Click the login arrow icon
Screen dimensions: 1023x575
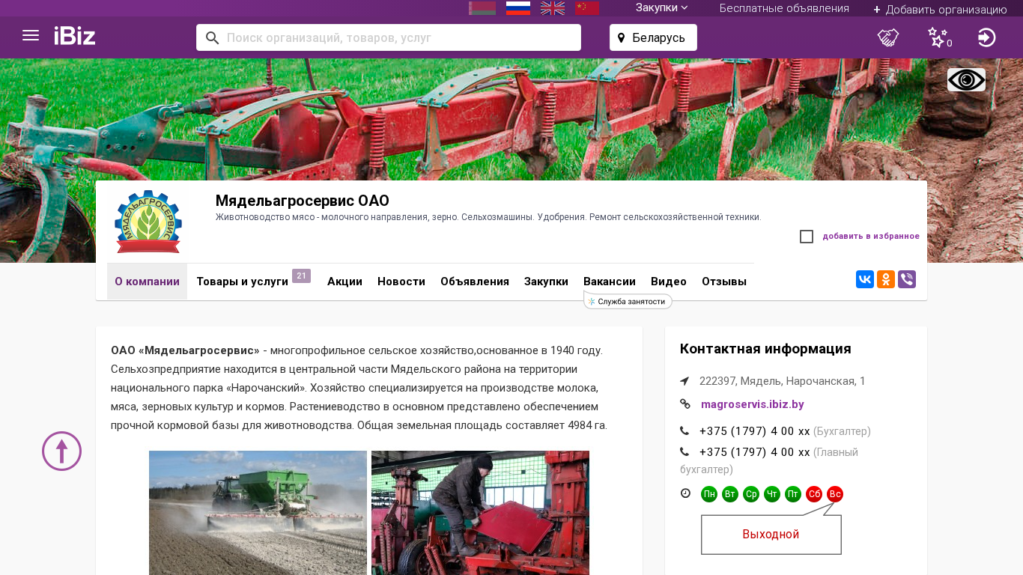click(x=987, y=37)
